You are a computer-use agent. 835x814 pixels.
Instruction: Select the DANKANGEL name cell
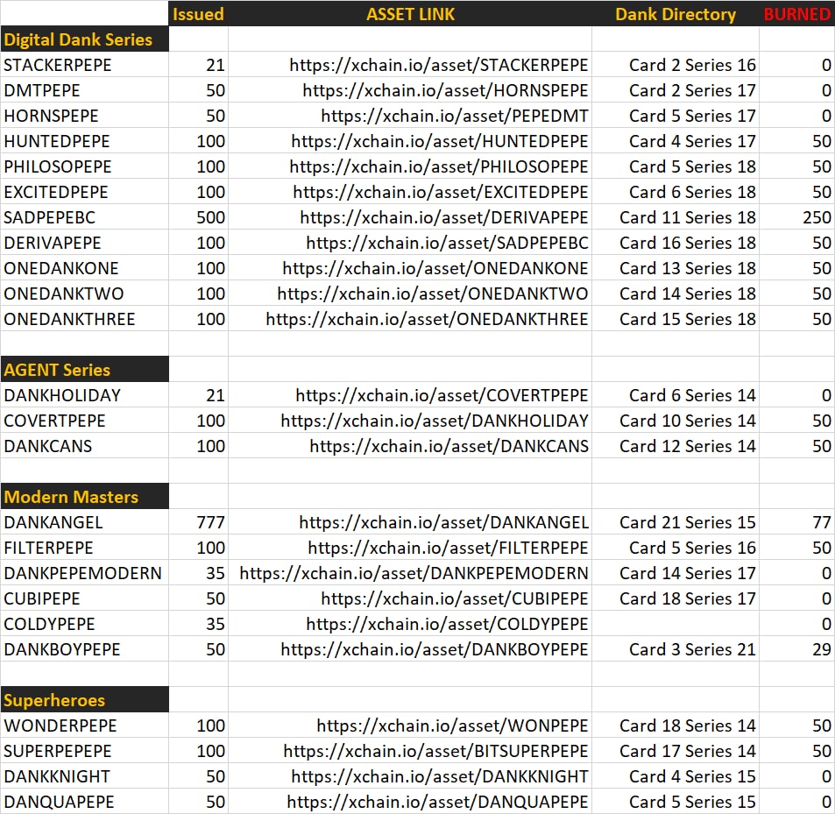click(x=84, y=522)
